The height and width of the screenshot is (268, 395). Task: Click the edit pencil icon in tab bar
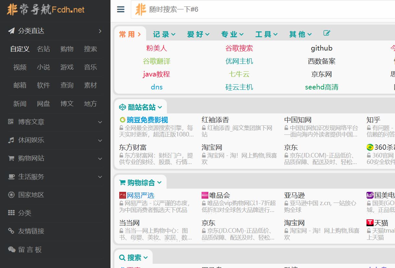coord(327,33)
